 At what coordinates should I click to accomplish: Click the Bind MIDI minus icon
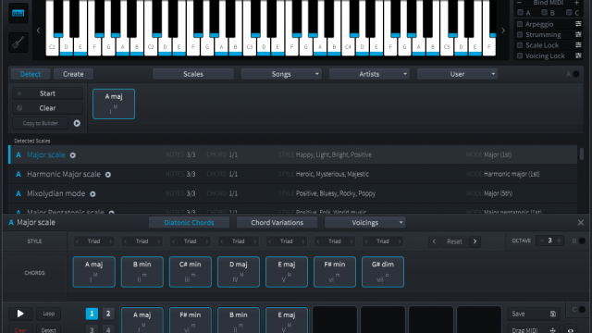pyautogui.click(x=519, y=3)
